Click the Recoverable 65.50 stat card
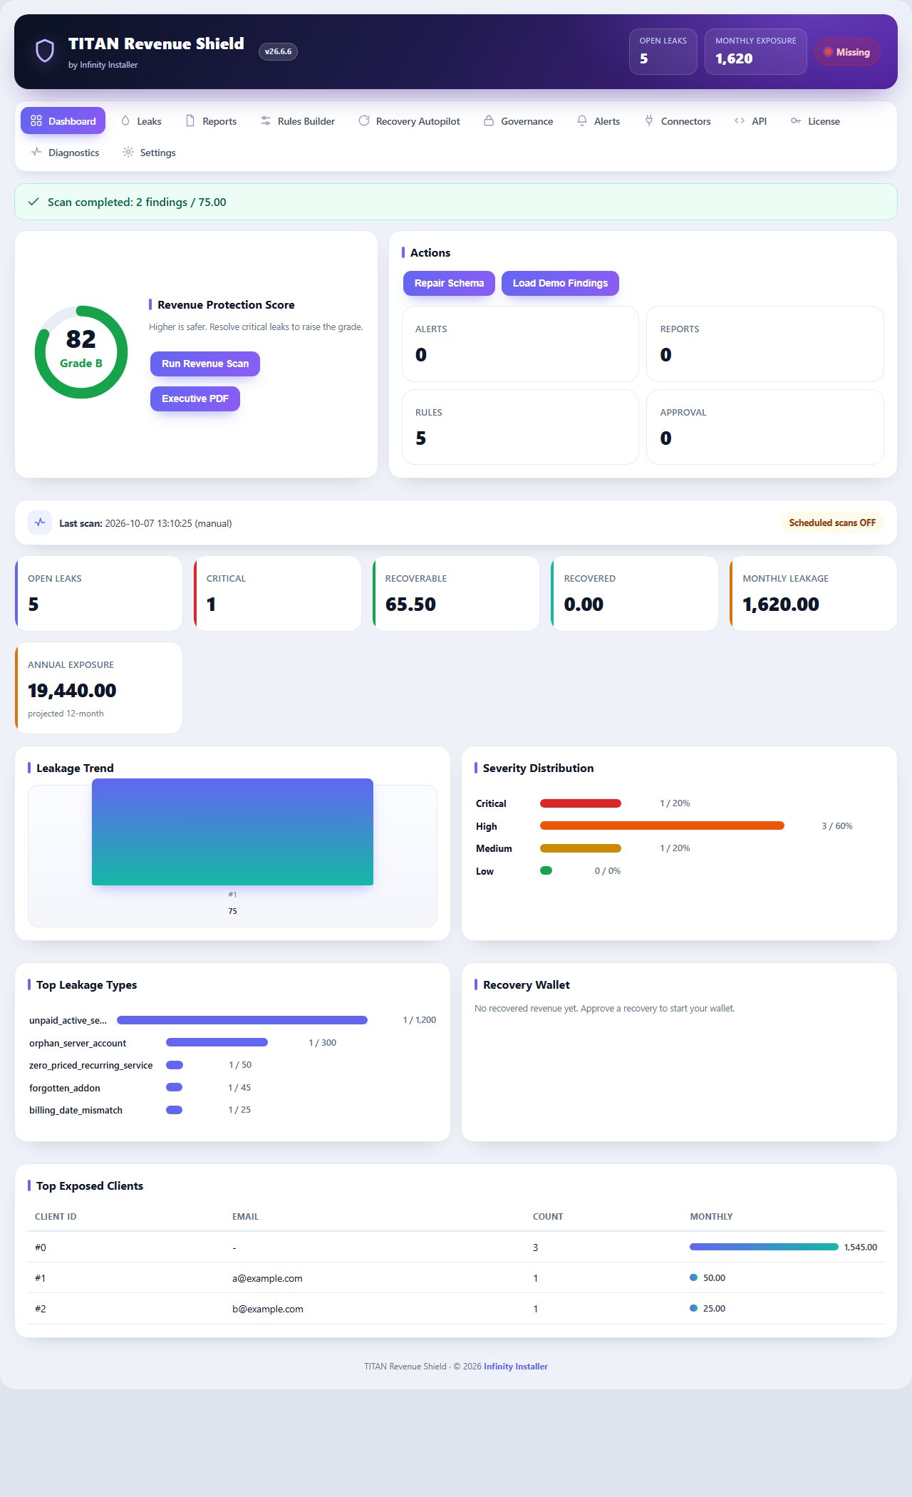Image resolution: width=912 pixels, height=1497 pixels. pyautogui.click(x=456, y=593)
